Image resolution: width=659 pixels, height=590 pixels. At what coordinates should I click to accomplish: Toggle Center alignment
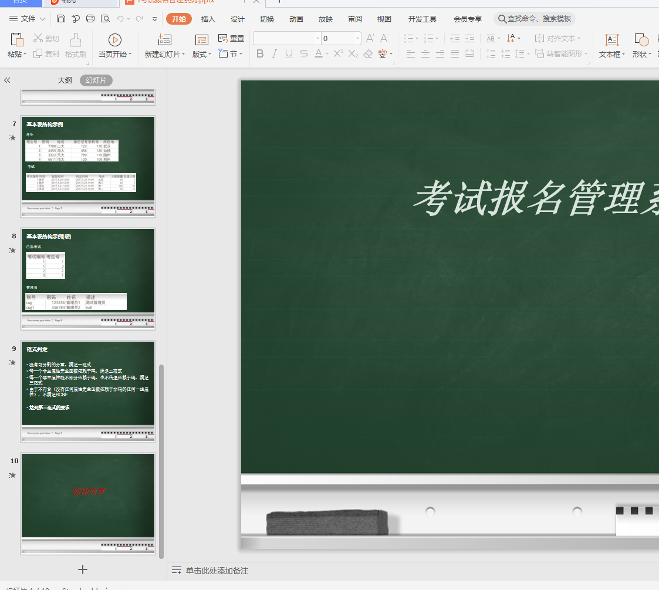click(x=425, y=54)
